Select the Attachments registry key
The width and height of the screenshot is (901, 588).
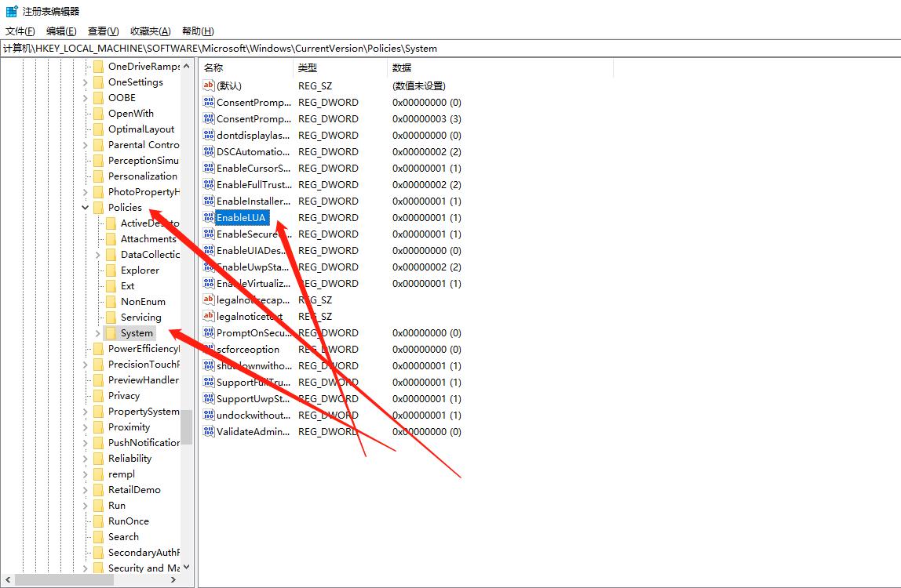[148, 239]
